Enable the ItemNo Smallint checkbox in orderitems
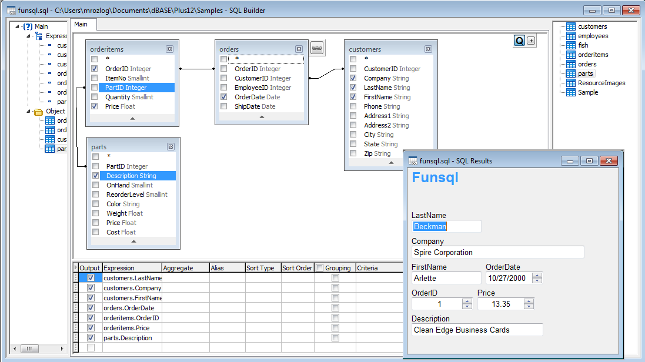 pyautogui.click(x=95, y=78)
